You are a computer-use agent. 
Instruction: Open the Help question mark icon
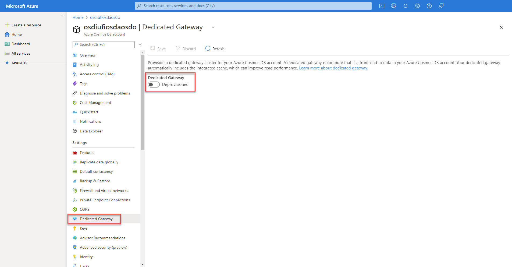click(x=429, y=6)
